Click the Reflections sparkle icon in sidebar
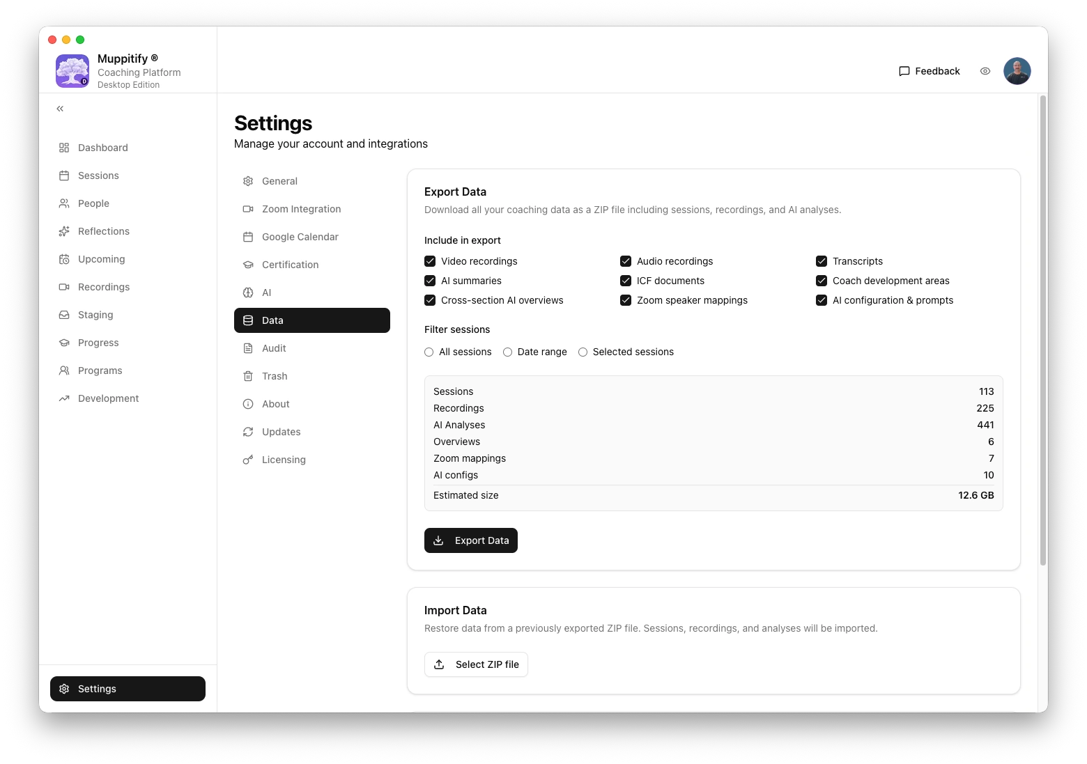The height and width of the screenshot is (764, 1087). click(x=64, y=231)
